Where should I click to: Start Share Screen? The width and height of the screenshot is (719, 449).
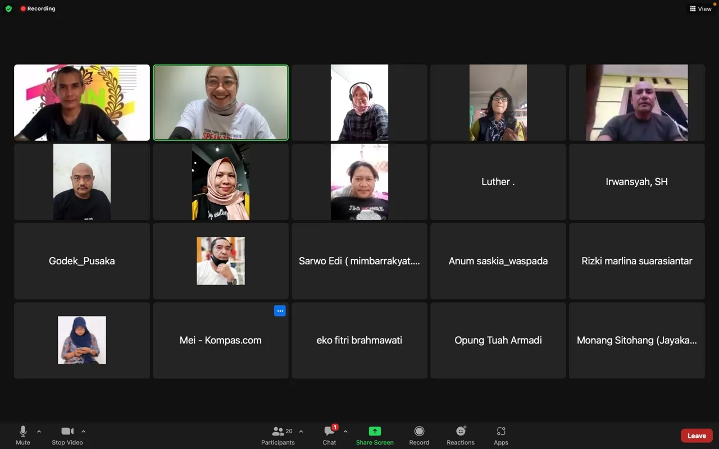(375, 435)
